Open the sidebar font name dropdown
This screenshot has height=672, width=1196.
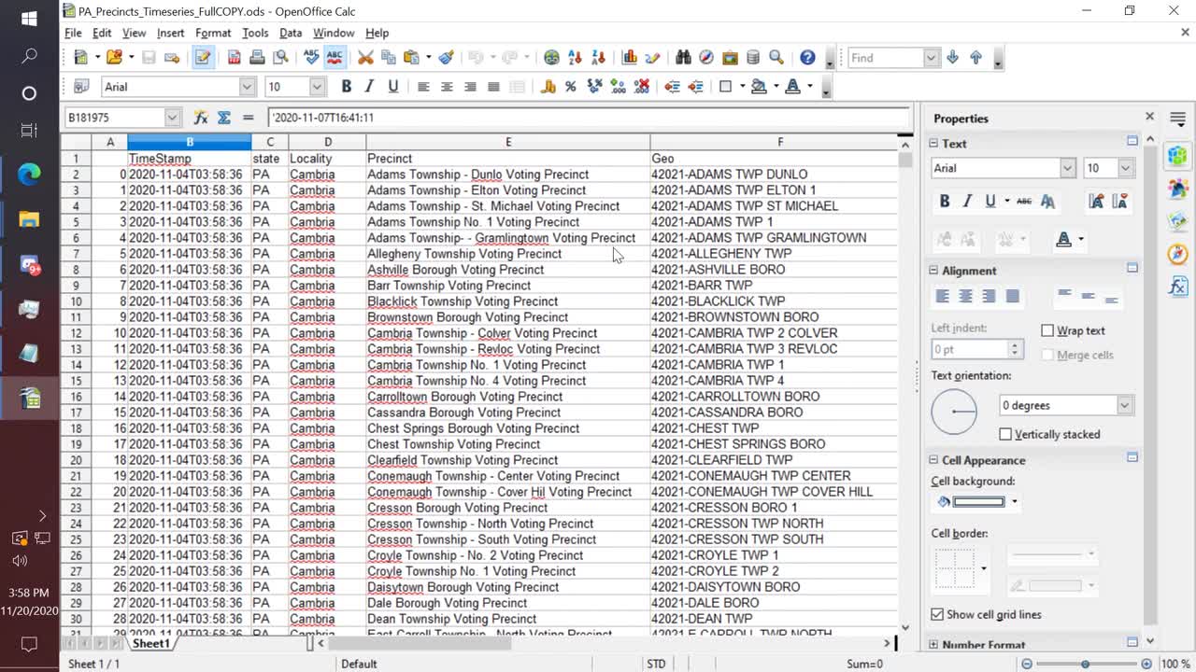[x=1067, y=168]
